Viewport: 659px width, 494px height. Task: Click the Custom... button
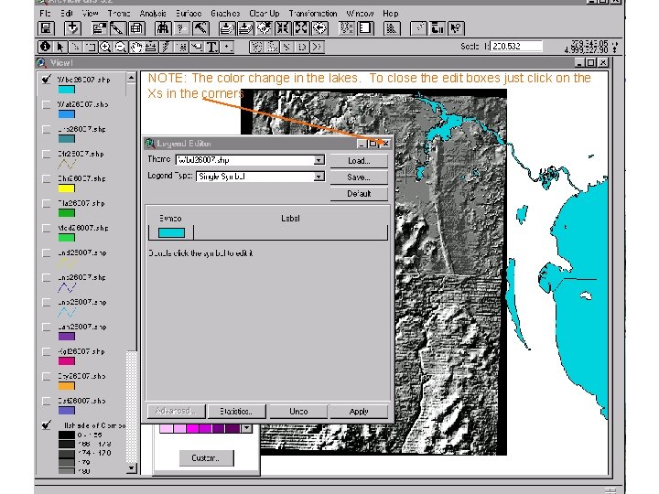pyautogui.click(x=206, y=458)
